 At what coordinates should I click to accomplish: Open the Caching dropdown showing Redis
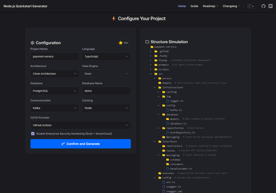coord(106,108)
